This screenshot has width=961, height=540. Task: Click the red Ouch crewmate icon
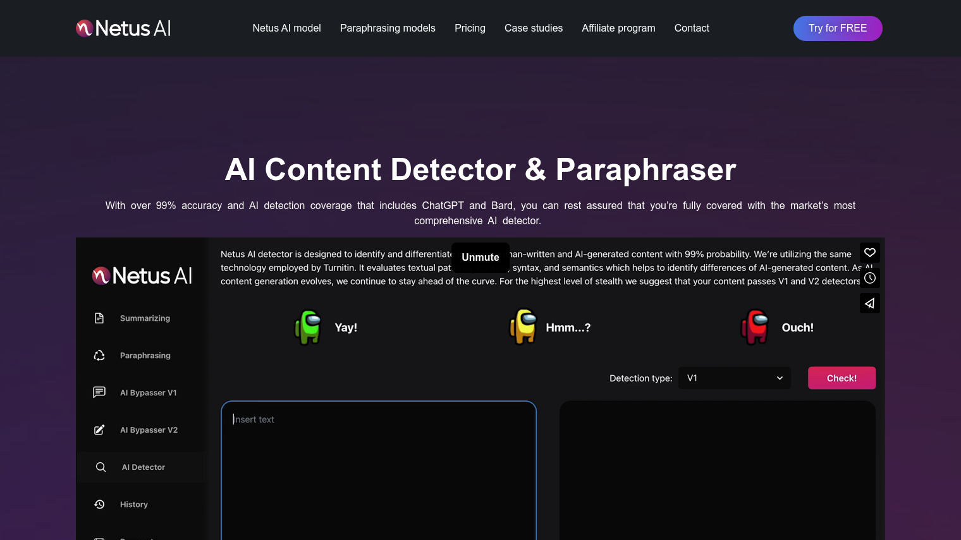[755, 327]
